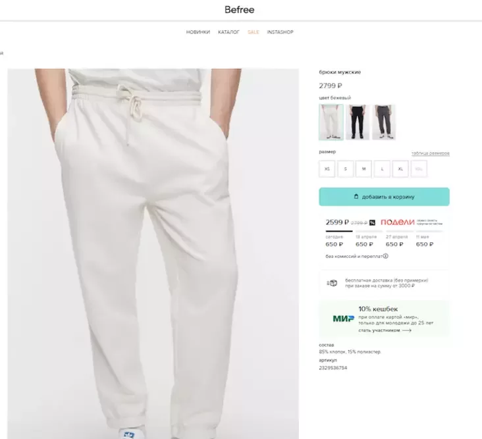Click the main product photo of white pants
The height and width of the screenshot is (439, 482).
tap(153, 253)
